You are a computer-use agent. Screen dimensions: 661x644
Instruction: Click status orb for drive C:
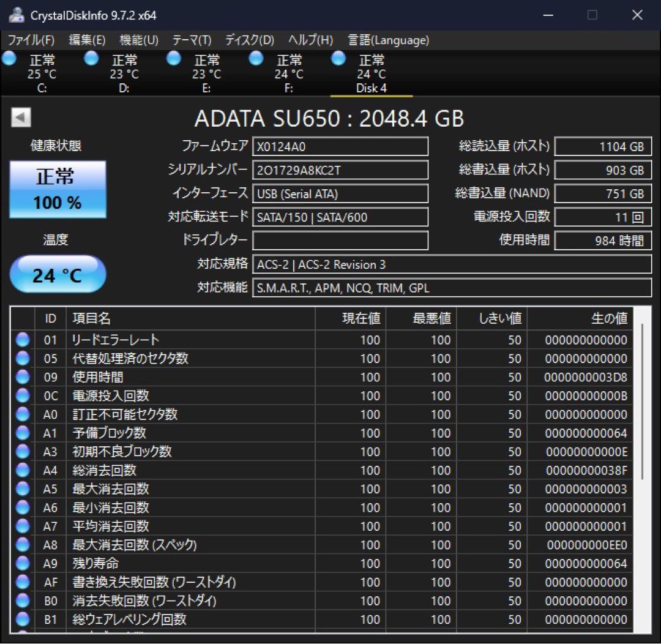pyautogui.click(x=9, y=58)
